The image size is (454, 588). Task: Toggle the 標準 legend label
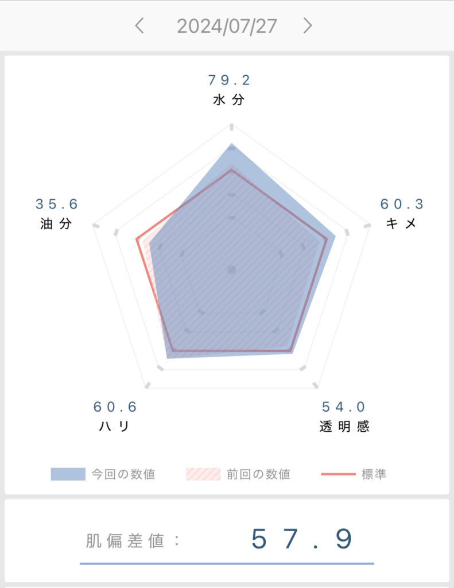(374, 474)
